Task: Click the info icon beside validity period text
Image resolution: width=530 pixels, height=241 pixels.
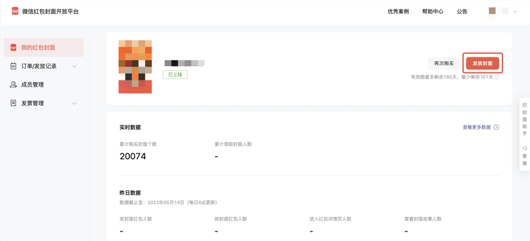Action: (497, 77)
